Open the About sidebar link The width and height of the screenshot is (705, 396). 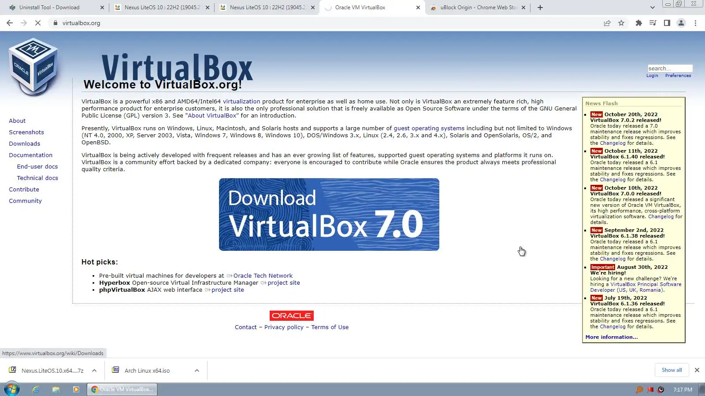(17, 121)
